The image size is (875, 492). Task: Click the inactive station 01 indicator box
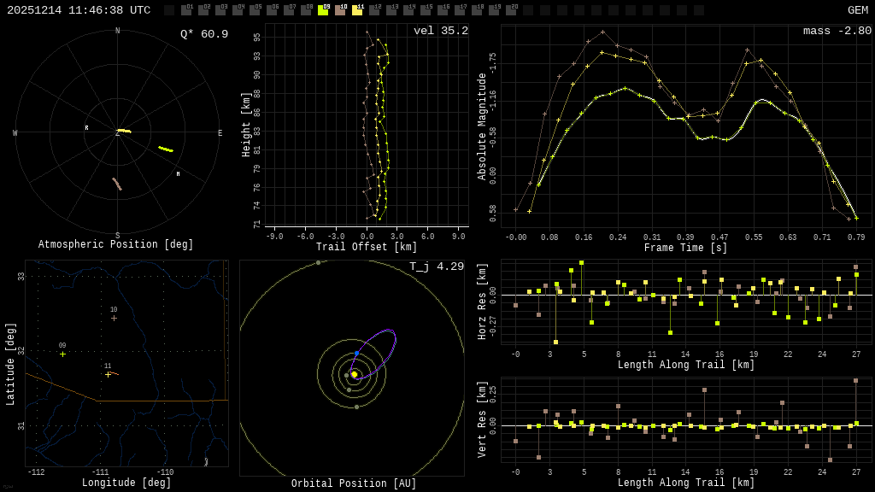(186, 10)
